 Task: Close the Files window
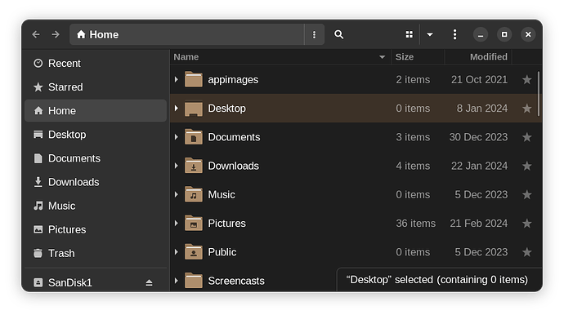(x=528, y=34)
